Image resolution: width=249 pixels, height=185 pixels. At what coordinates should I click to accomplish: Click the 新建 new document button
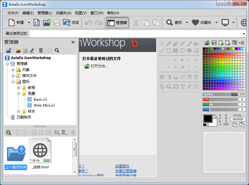[16, 23]
